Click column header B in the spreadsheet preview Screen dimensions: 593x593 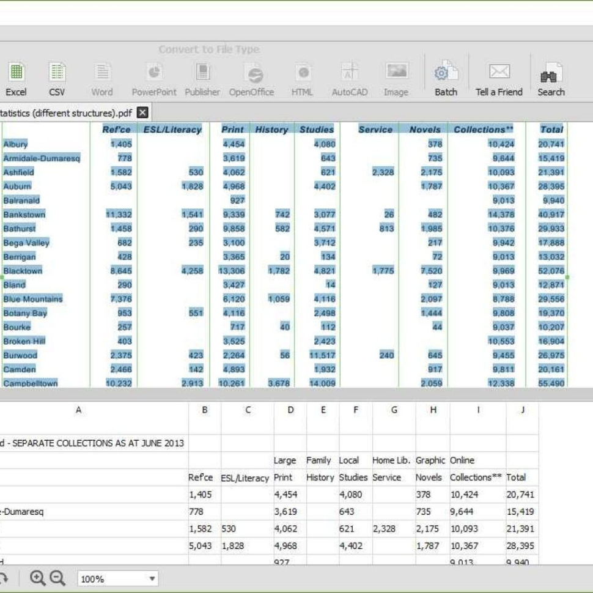point(205,410)
